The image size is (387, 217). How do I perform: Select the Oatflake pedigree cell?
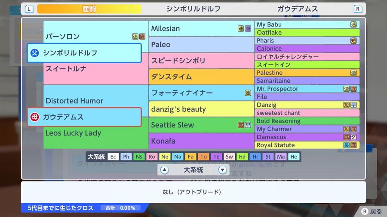click(307, 33)
